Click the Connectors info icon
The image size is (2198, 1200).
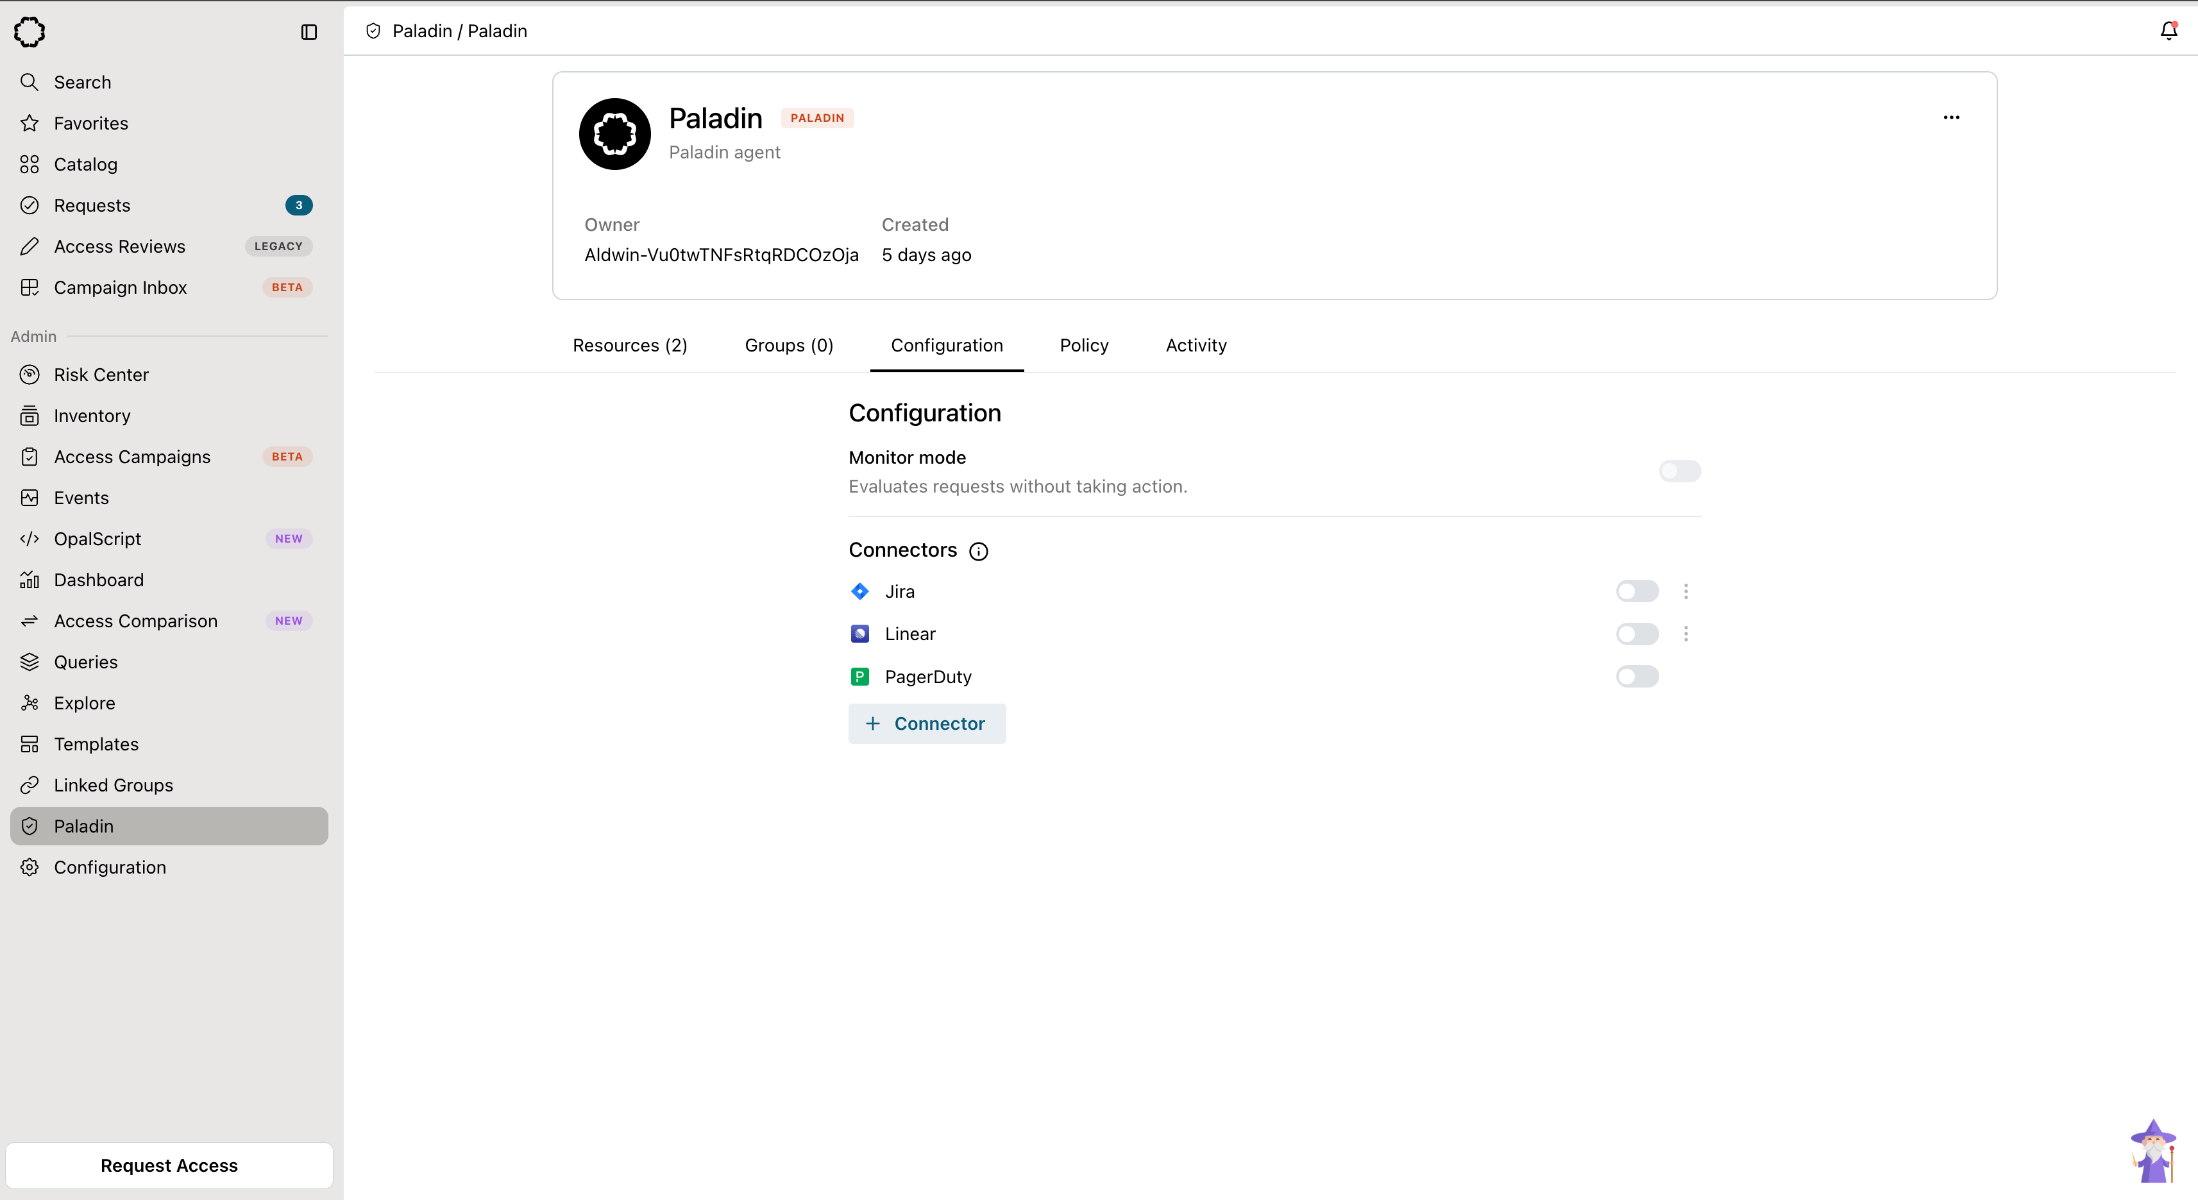coord(979,552)
